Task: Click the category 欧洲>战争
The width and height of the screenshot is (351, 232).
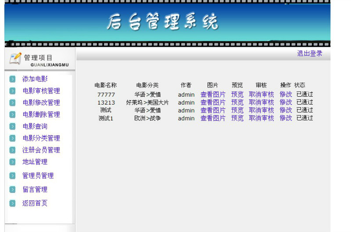Action: click(x=147, y=118)
